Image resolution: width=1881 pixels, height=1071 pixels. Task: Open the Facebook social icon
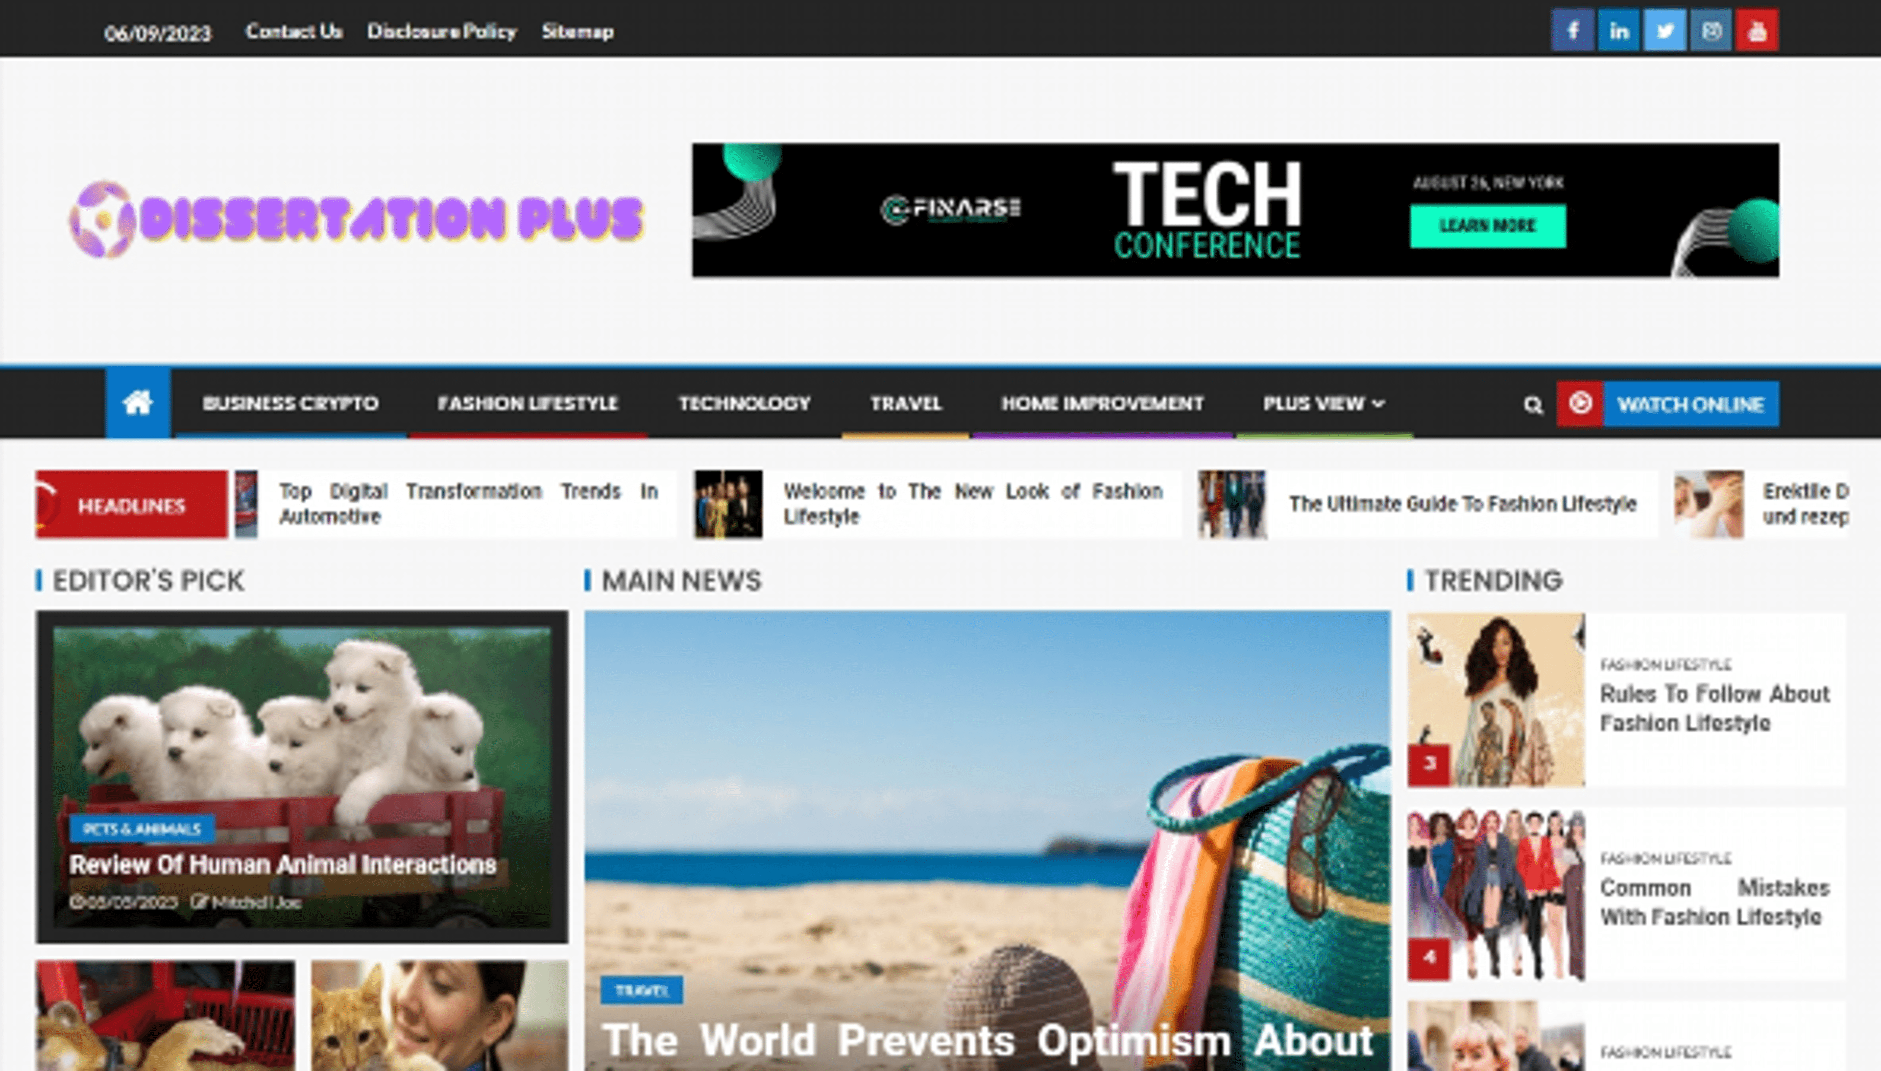pyautogui.click(x=1572, y=31)
